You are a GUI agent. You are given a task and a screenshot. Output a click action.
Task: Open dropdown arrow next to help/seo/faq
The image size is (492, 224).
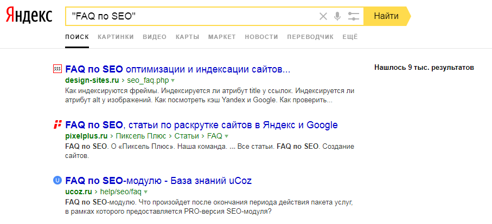click(146, 192)
